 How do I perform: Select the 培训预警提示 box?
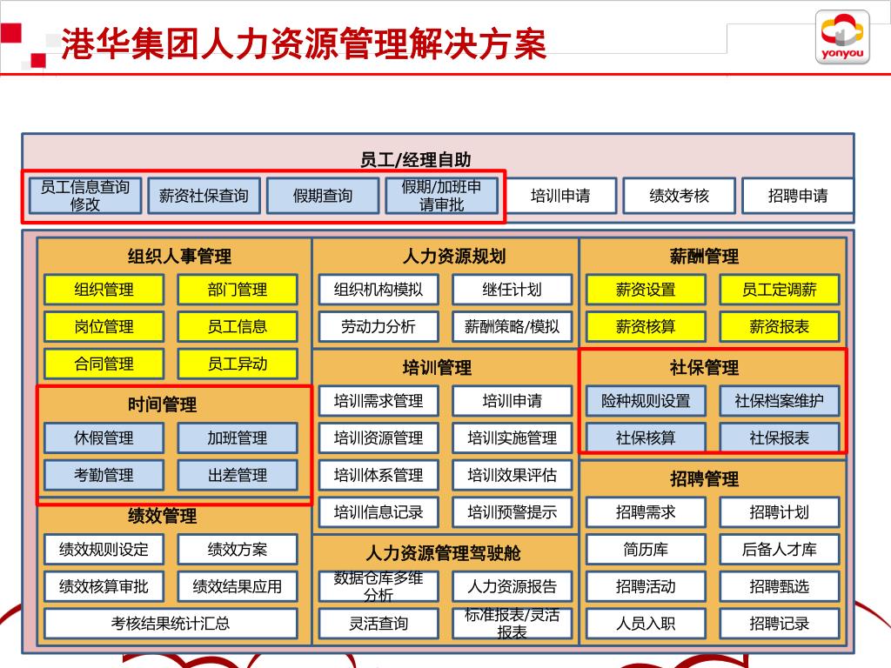pos(512,512)
